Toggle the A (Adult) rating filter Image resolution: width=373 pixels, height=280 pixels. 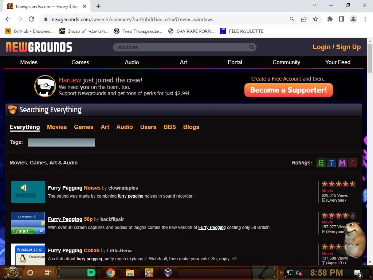[x=353, y=163]
